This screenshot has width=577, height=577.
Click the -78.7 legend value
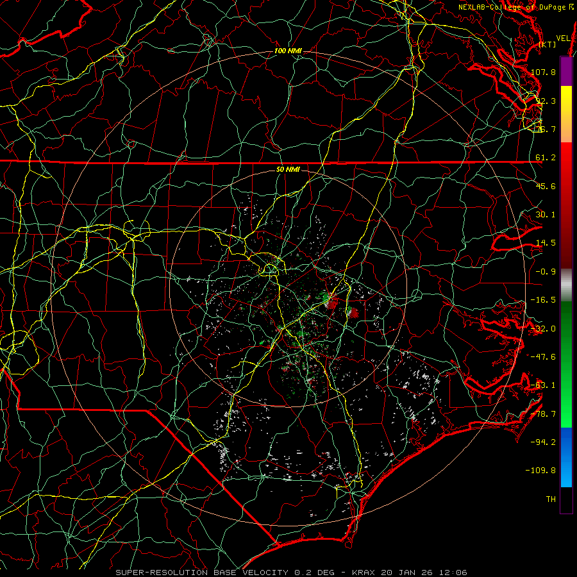[543, 414]
